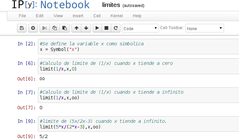Open the File menu
Viewport: 239px width, 140px height.
coord(22,16)
